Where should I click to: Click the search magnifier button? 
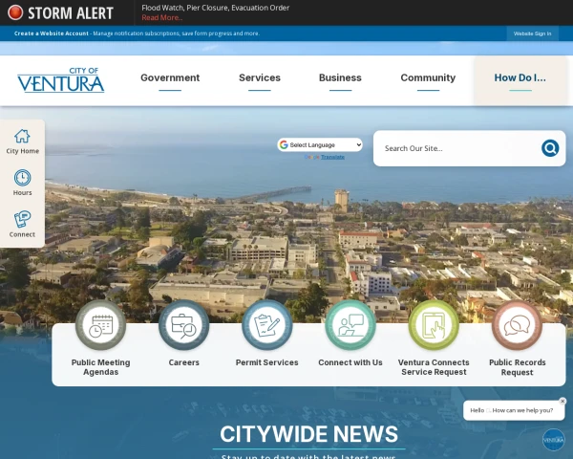point(550,148)
